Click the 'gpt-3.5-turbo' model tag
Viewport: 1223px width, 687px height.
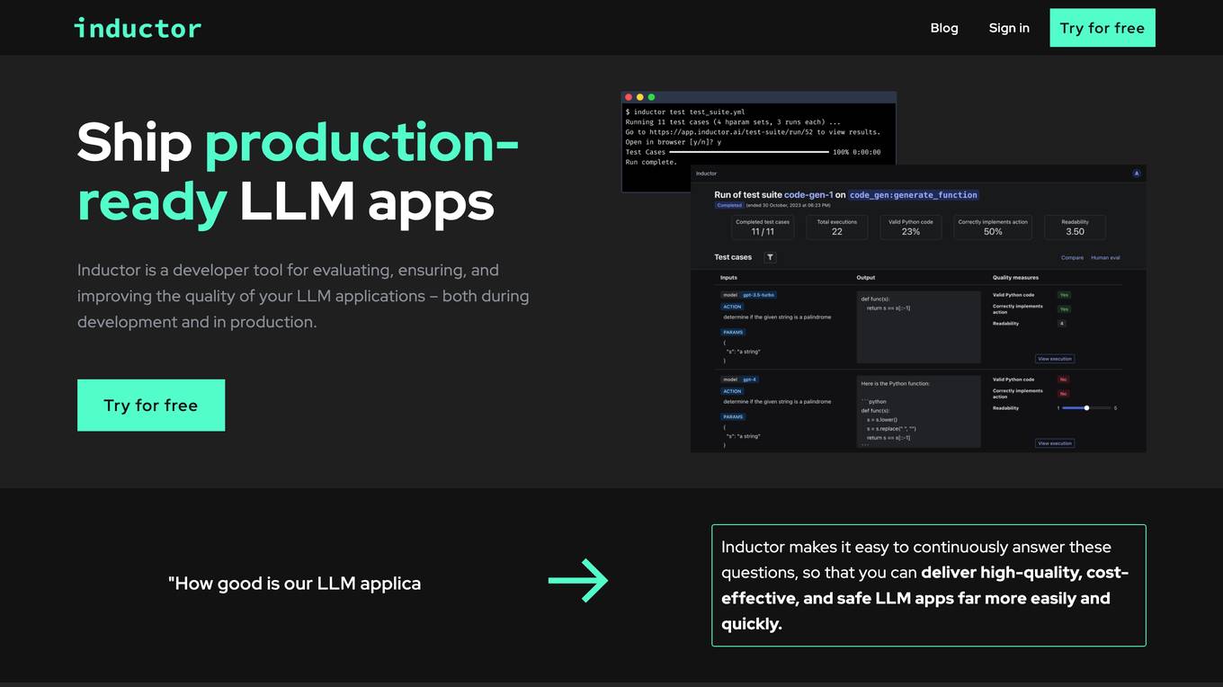pyautogui.click(x=758, y=295)
